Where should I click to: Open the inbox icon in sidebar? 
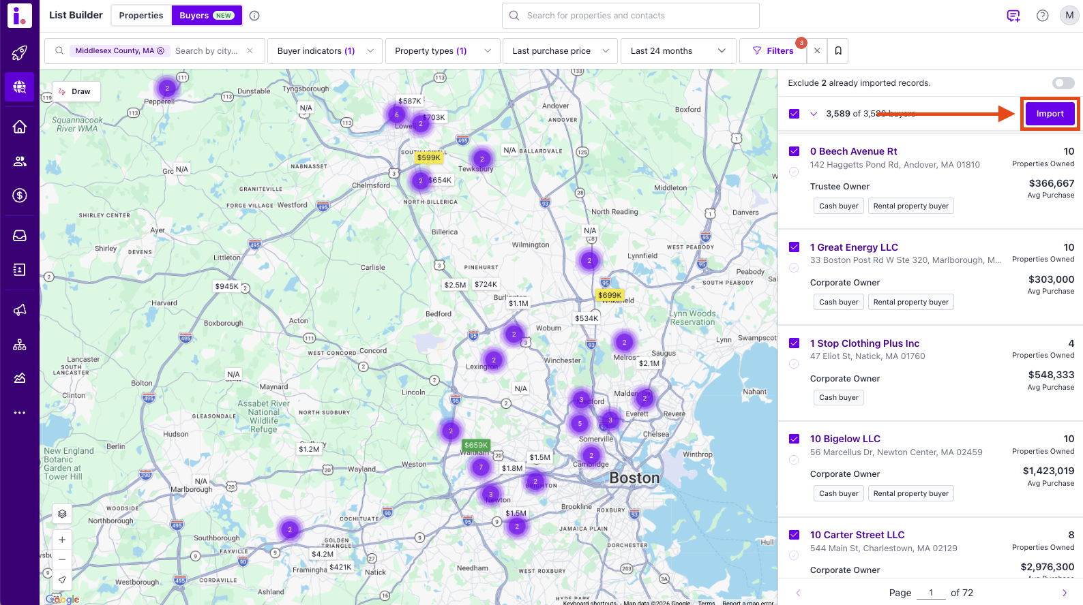click(x=20, y=236)
